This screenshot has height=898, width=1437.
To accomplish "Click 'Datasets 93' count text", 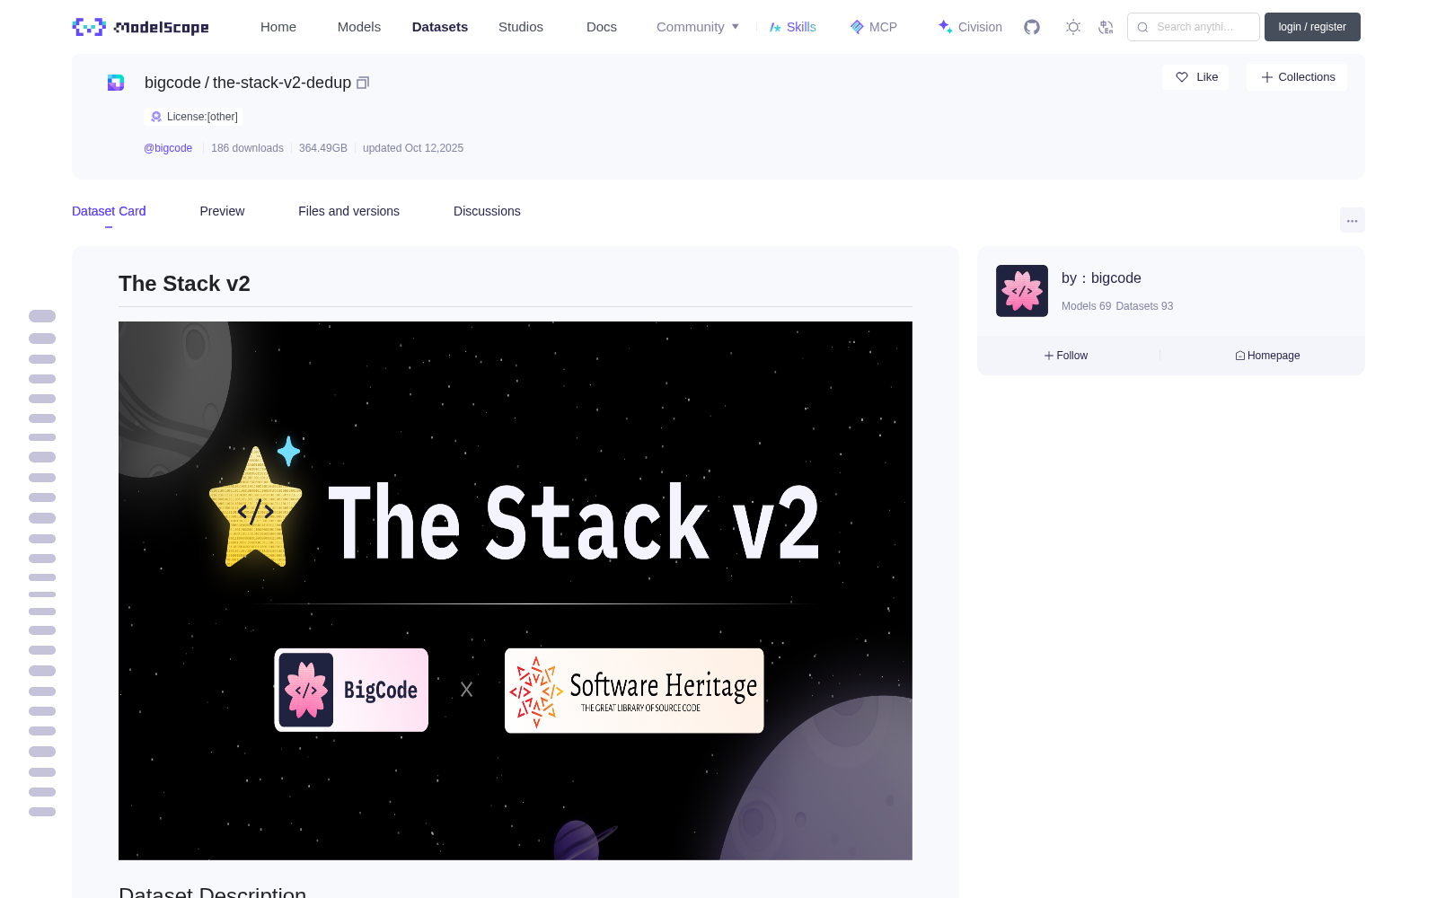I will [x=1144, y=306].
